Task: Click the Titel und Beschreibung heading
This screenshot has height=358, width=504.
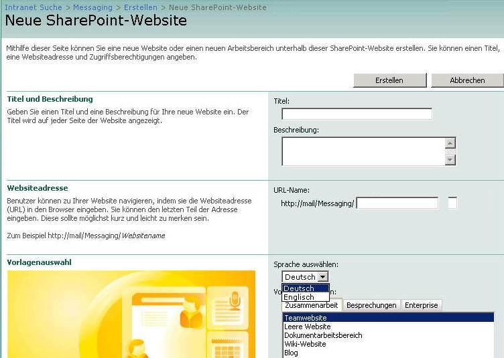Action: click(50, 99)
